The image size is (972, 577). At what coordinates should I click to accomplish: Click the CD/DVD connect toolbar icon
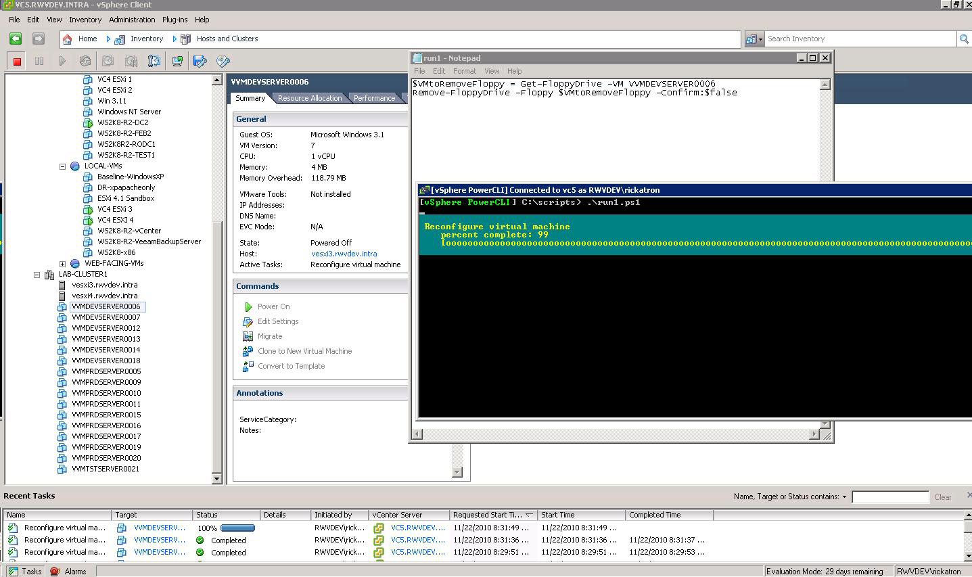223,61
